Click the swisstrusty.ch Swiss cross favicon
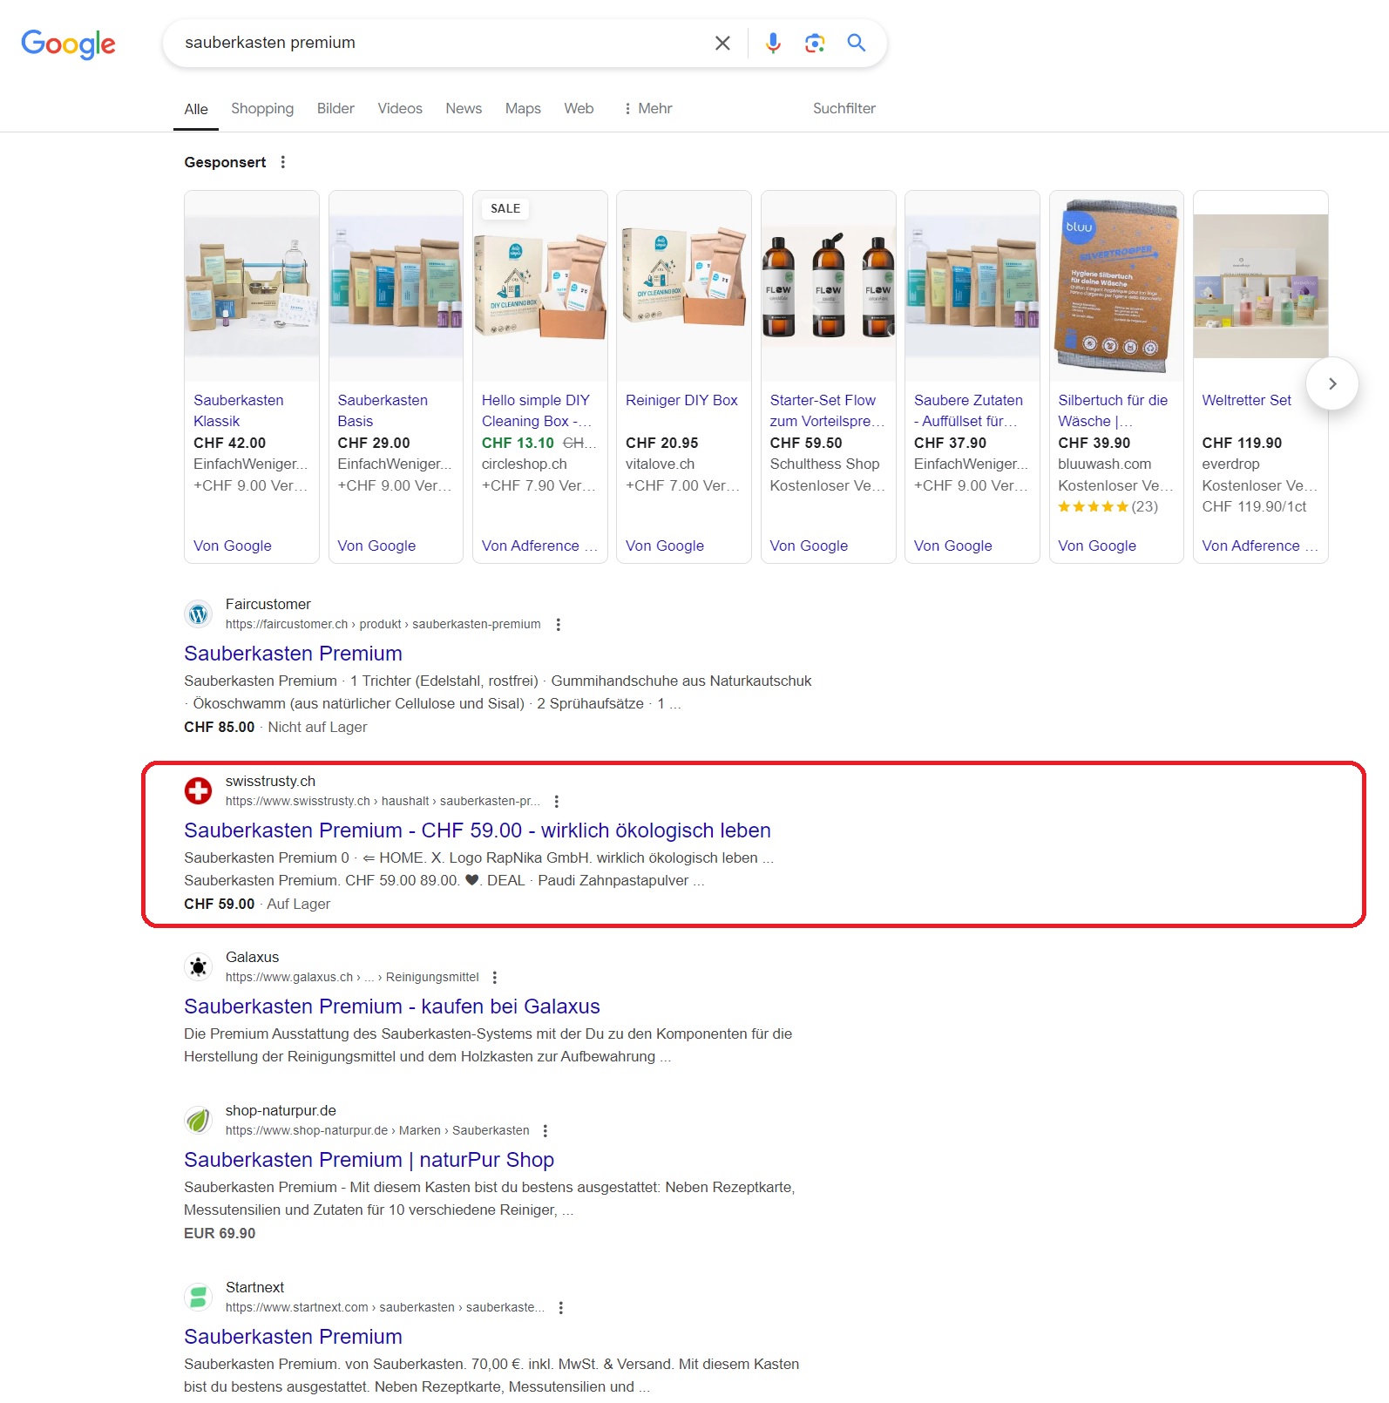This screenshot has width=1389, height=1403. coord(199,791)
